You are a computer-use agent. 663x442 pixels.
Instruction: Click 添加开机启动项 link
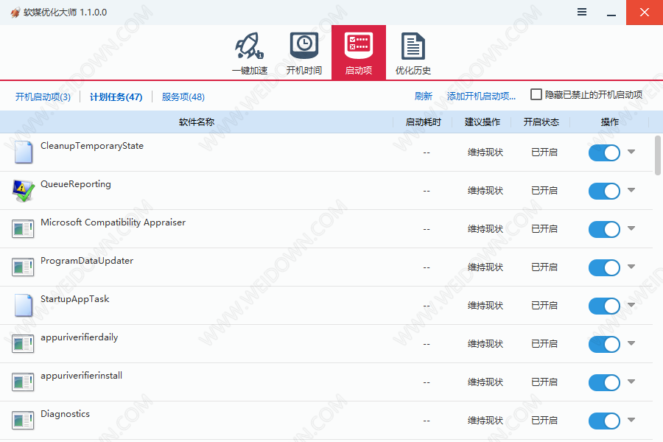coord(481,96)
